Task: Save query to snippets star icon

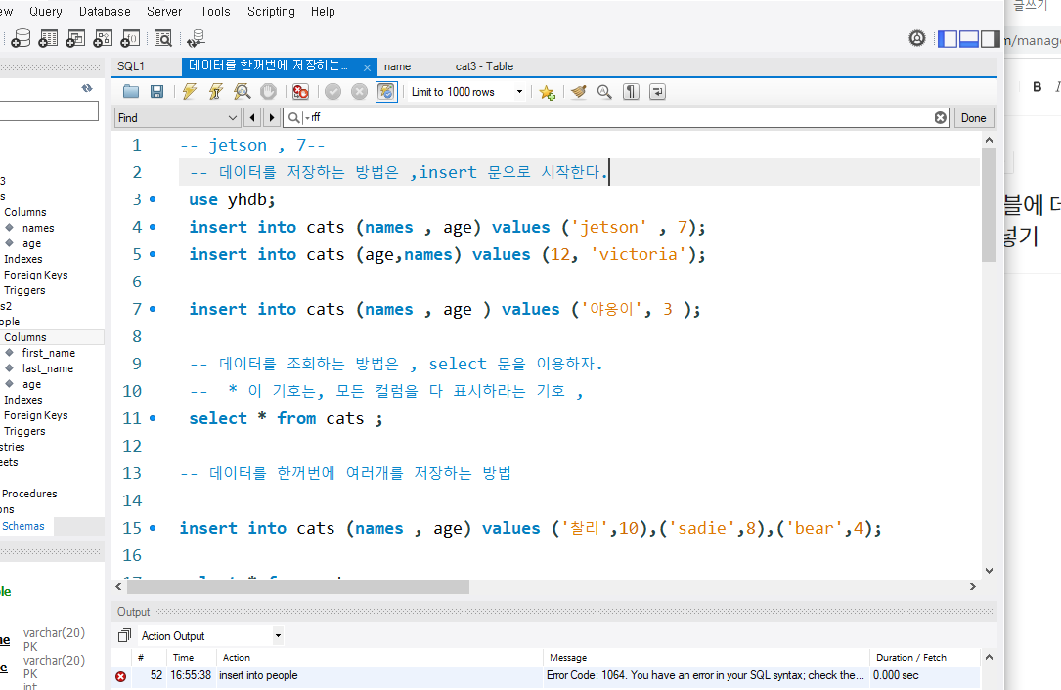Action: tap(548, 92)
